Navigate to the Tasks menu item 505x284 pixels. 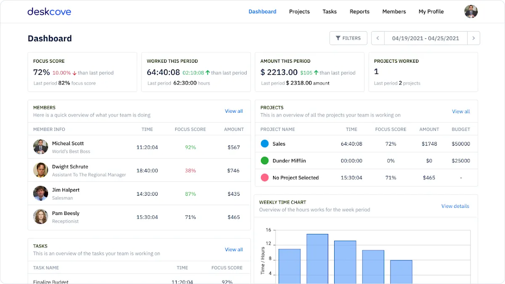330,12
